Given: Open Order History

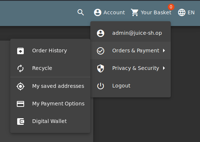Looking at the screenshot, I should (x=50, y=51).
